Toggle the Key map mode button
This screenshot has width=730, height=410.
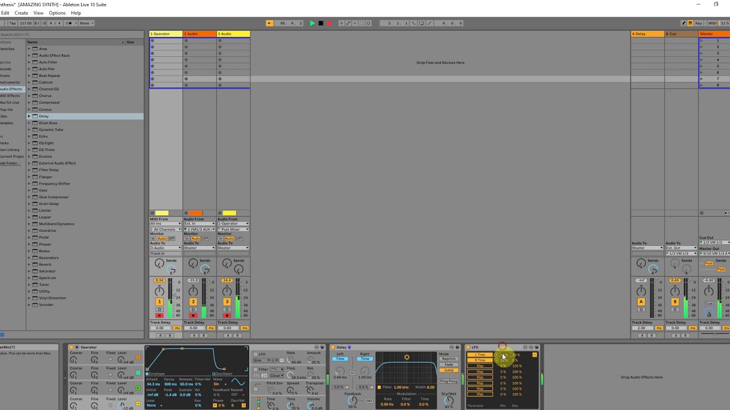[x=698, y=23]
